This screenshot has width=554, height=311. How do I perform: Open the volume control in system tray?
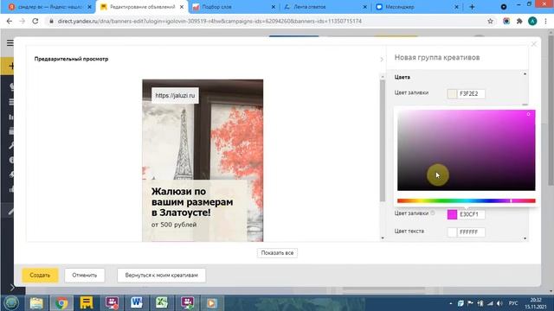499,303
